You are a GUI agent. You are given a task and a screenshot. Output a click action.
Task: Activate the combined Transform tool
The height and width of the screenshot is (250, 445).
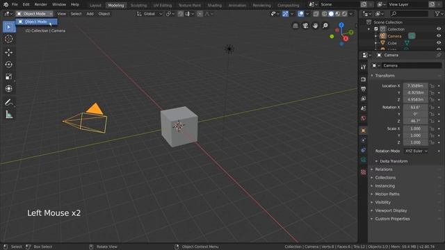[x=9, y=89]
